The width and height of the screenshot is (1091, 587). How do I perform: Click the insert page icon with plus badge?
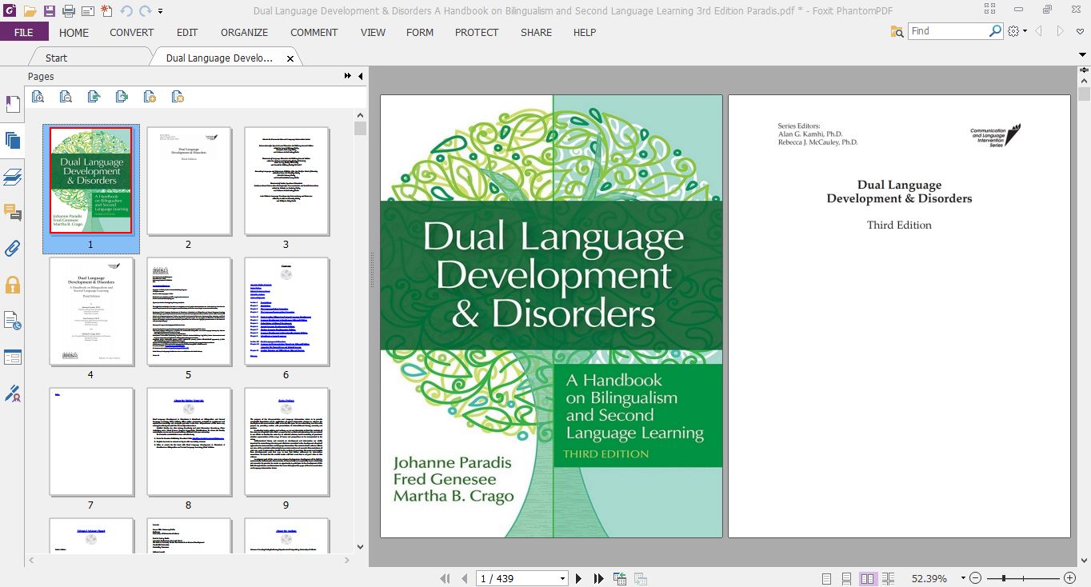pos(150,97)
